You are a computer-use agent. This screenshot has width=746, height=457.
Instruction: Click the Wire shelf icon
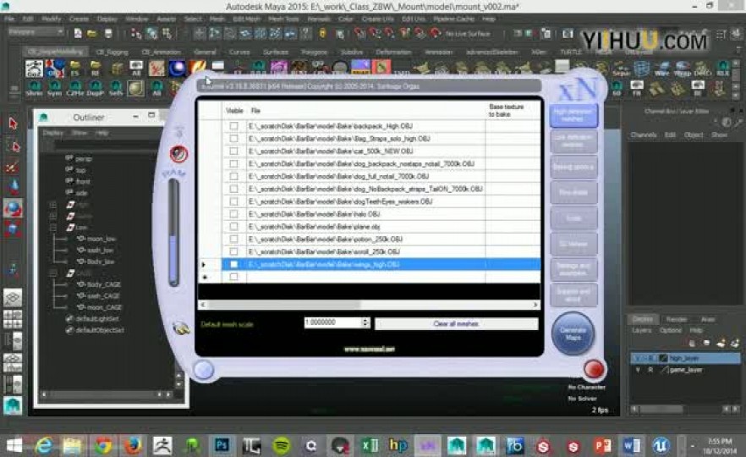(x=661, y=69)
